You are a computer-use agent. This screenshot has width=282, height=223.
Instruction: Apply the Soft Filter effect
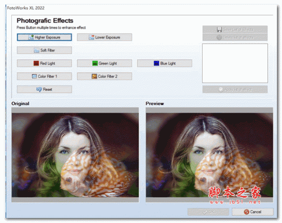click(45, 50)
